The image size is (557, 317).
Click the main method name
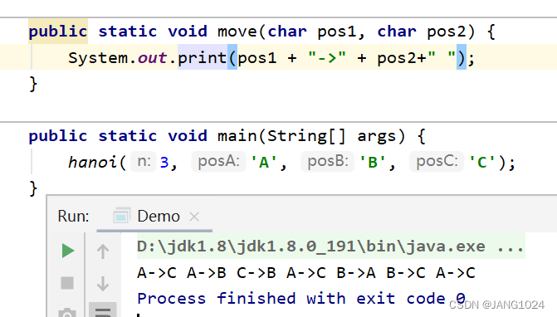pos(237,135)
